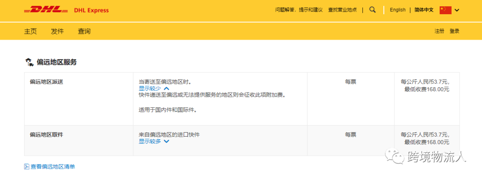The image size is (482, 178).
Task: Select the 偏远地区取件 row label
Action: (46, 134)
